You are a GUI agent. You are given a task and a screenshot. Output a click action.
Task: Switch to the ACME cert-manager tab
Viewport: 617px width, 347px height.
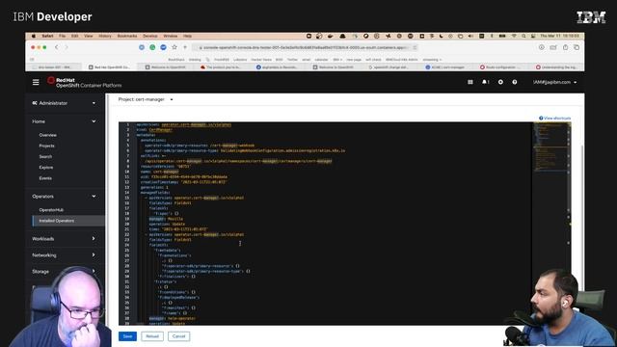[446, 67]
